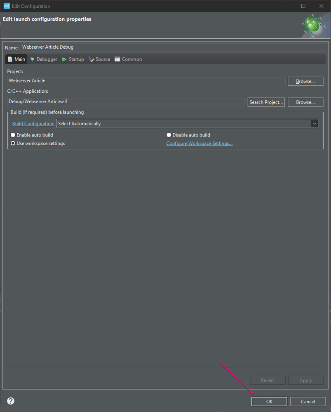The height and width of the screenshot is (412, 331).
Task: Confirm with the OK button
Action: (269, 402)
